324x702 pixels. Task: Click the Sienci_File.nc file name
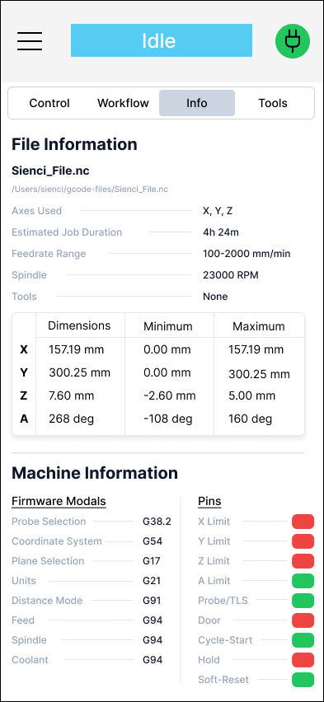[x=50, y=171]
